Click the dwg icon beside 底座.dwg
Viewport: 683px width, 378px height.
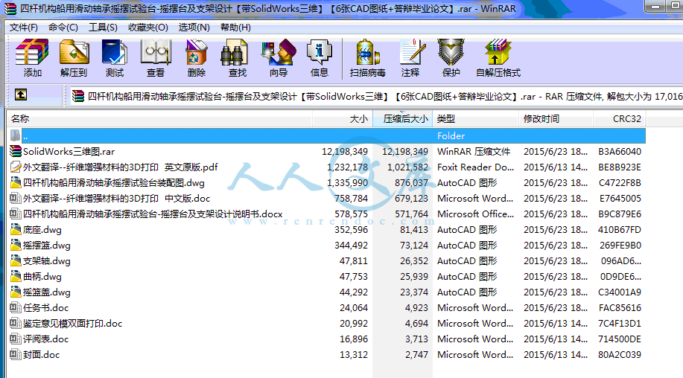(15, 230)
